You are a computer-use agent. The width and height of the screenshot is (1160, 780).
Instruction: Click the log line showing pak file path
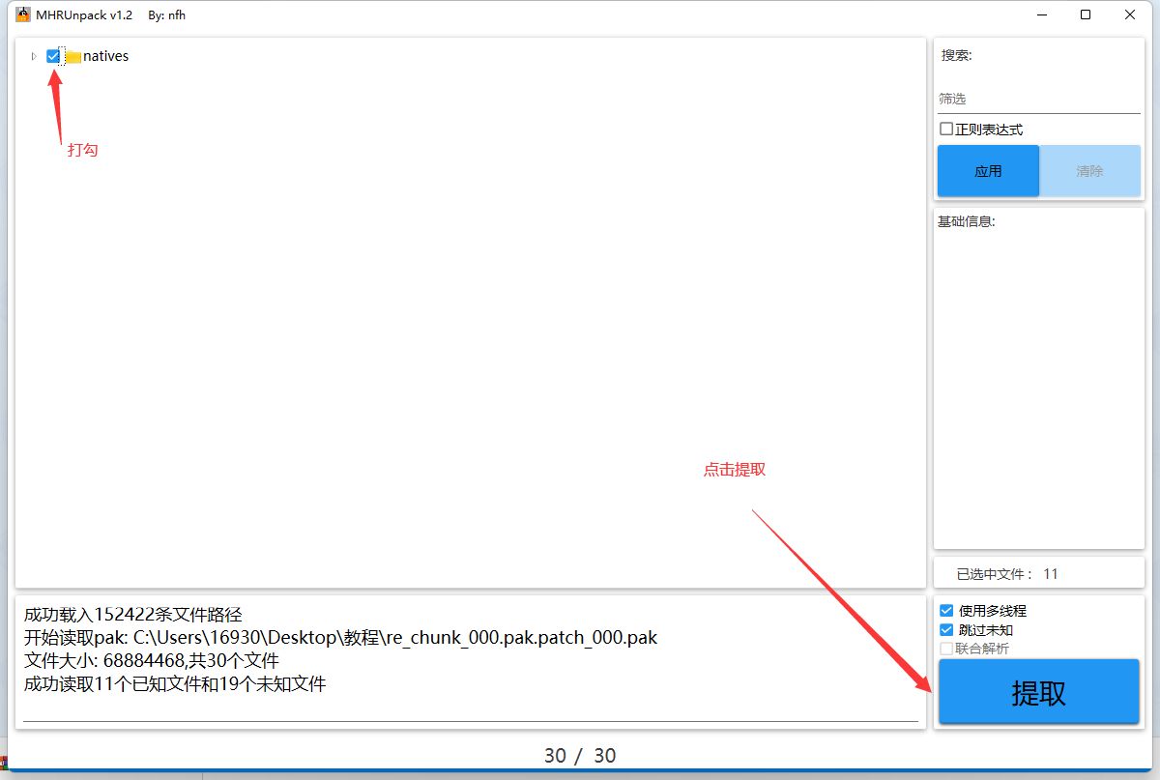tap(340, 638)
